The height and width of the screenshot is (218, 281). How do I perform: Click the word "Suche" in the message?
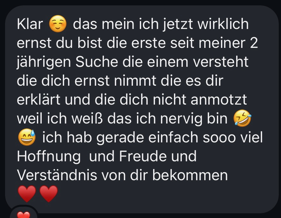pyautogui.click(x=97, y=62)
